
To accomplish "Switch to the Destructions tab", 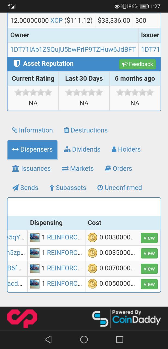I will coord(85,130).
